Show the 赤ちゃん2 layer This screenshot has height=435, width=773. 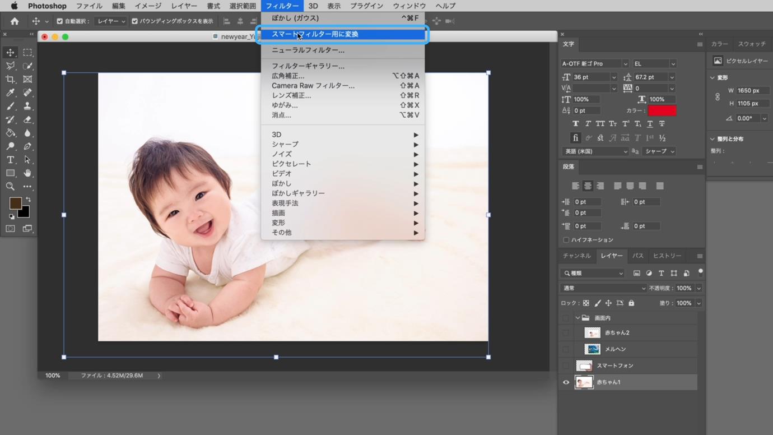click(x=566, y=333)
